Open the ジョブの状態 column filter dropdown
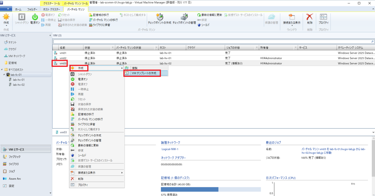 click(257, 48)
